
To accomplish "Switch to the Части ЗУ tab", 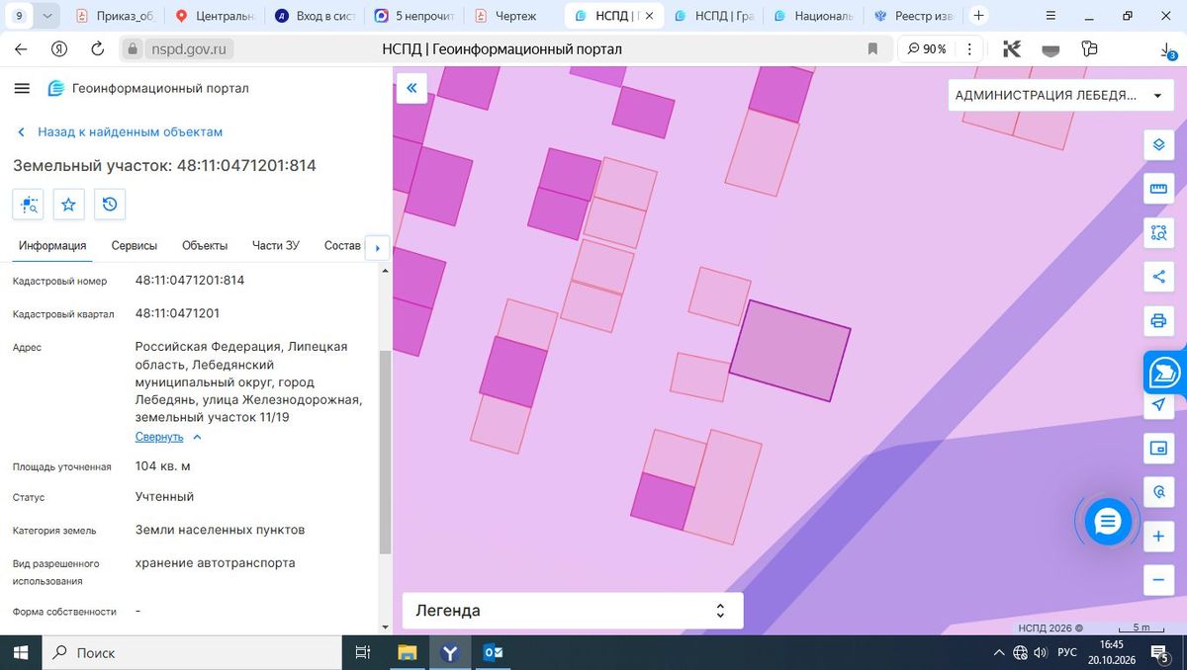I will [276, 246].
